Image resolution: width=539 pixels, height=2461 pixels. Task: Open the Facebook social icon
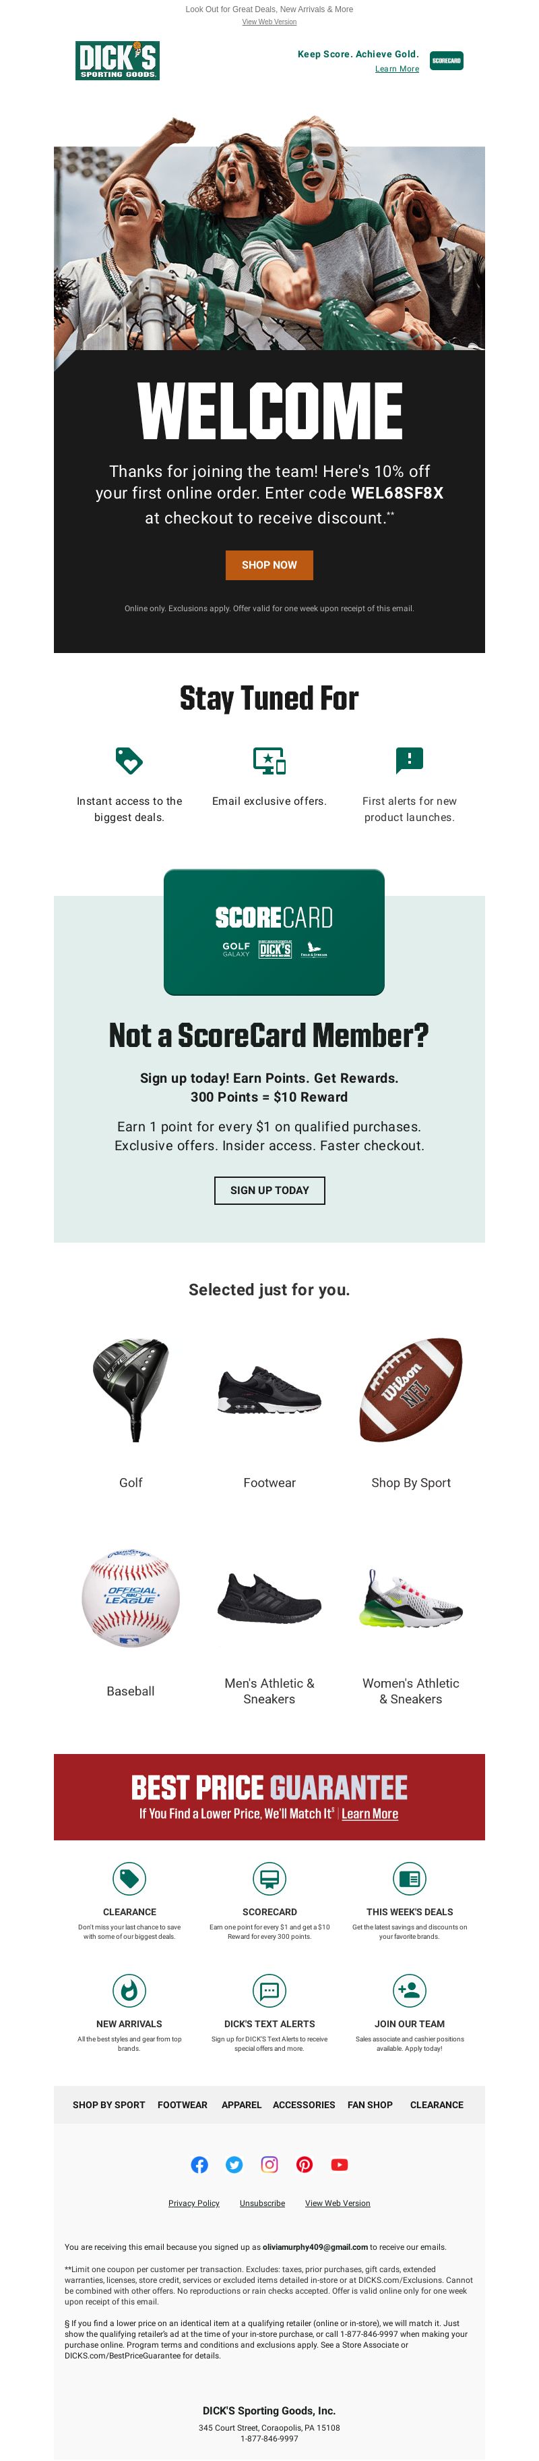pyautogui.click(x=199, y=2165)
